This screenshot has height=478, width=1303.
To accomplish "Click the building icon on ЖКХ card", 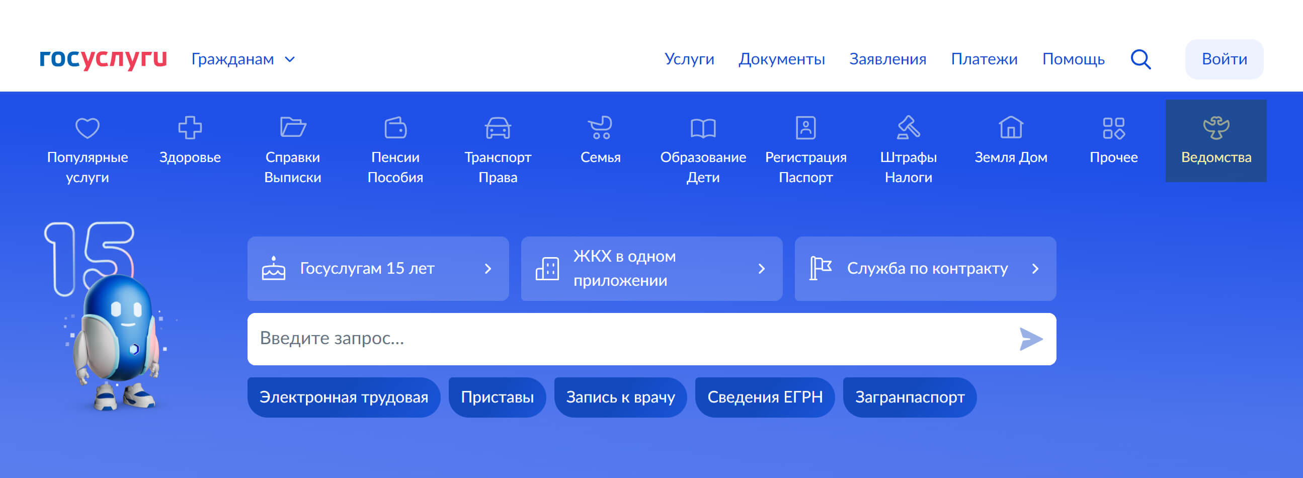I will click(x=547, y=269).
